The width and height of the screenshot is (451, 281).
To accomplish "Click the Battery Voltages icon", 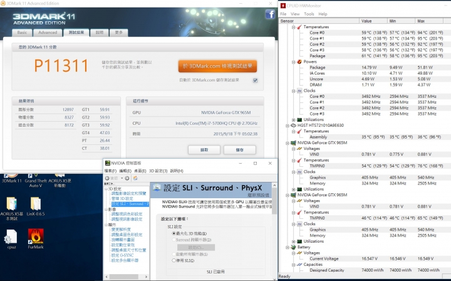I will click(x=299, y=253).
